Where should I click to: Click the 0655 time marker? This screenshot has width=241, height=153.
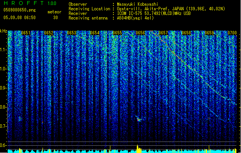coord(117,33)
